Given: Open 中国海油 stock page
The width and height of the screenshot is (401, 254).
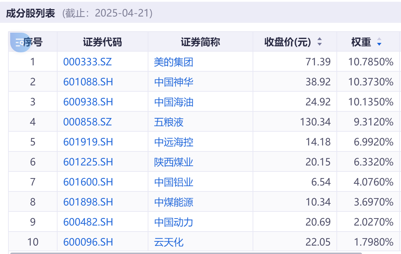Looking at the screenshot, I should click(174, 102).
